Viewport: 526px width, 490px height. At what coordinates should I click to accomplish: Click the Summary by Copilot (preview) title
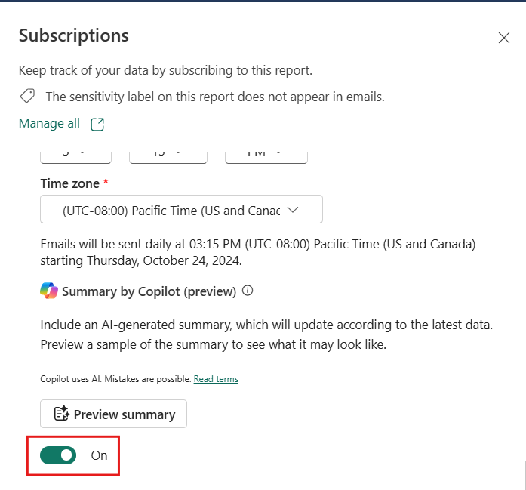click(149, 291)
